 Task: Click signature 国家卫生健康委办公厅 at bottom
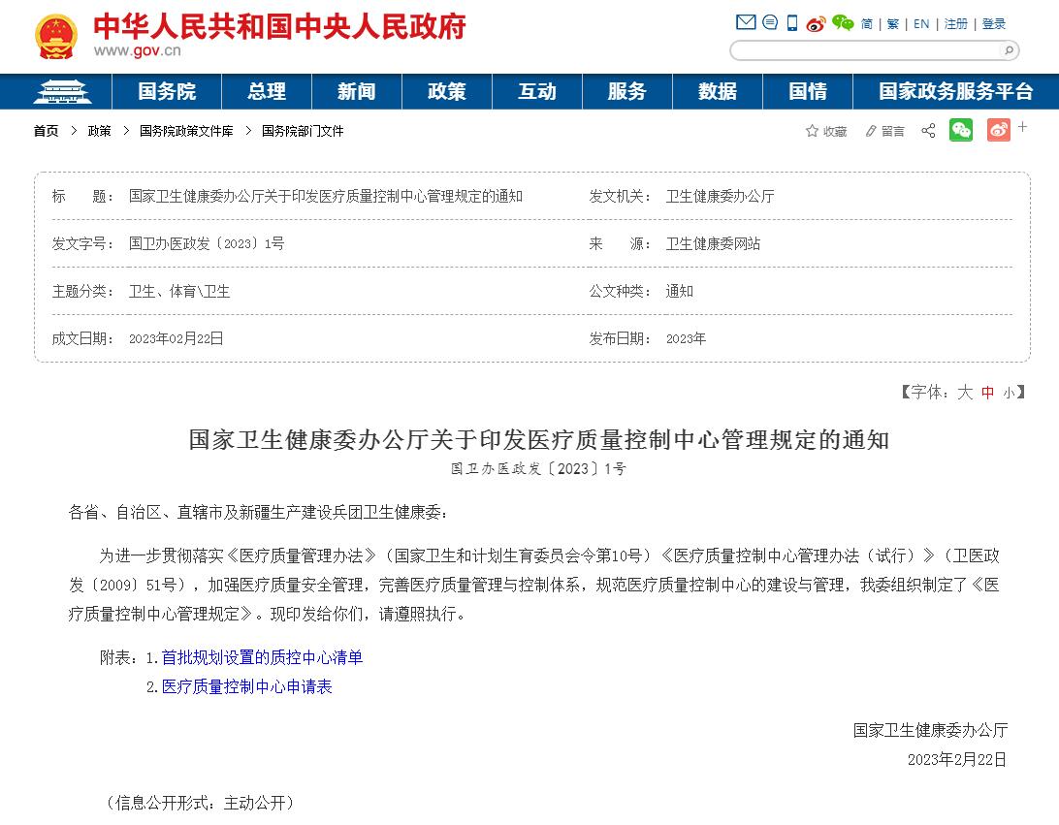pos(930,731)
